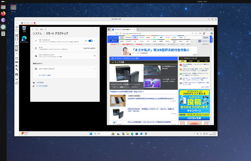This screenshot has height=161, width=251.
Task: Open the Trash icon in the Ubuntu dock
Action: (x=3, y=34)
